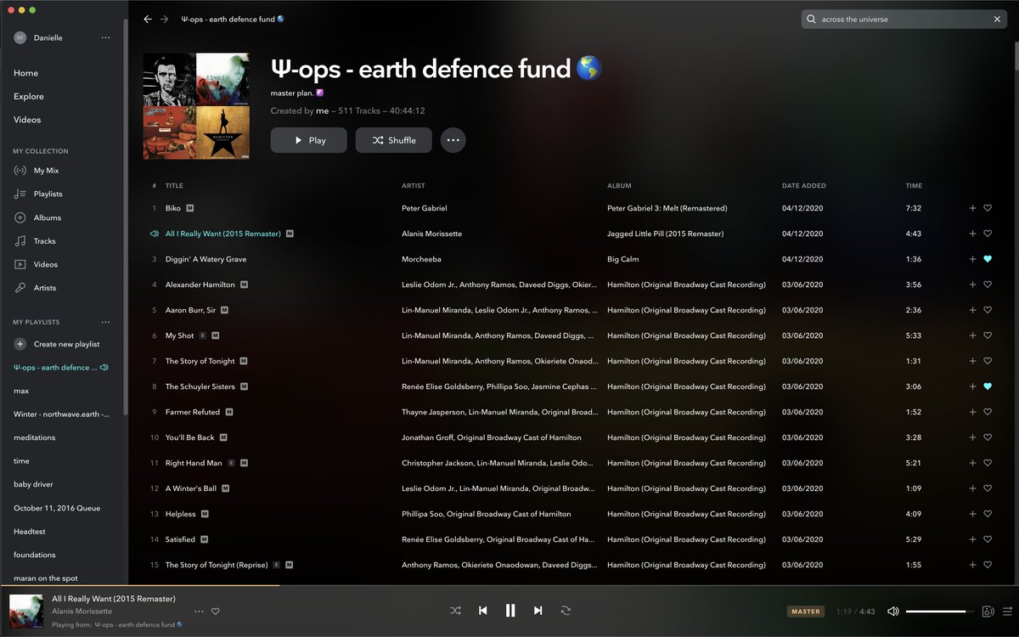
Task: Go to Explore section
Action: pyautogui.click(x=29, y=96)
